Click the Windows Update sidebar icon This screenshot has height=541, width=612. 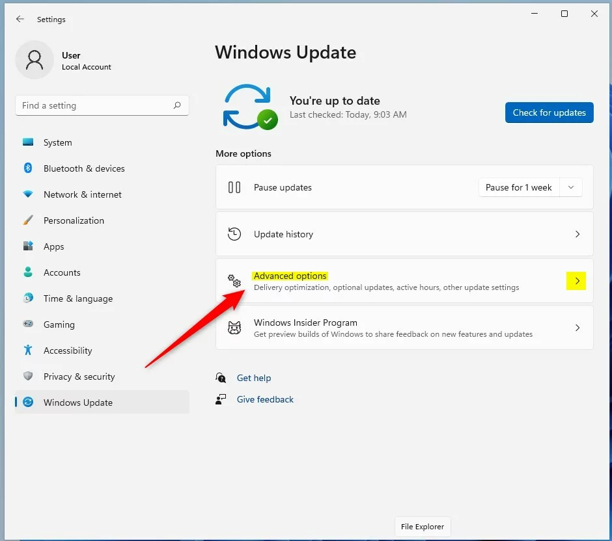(x=28, y=402)
